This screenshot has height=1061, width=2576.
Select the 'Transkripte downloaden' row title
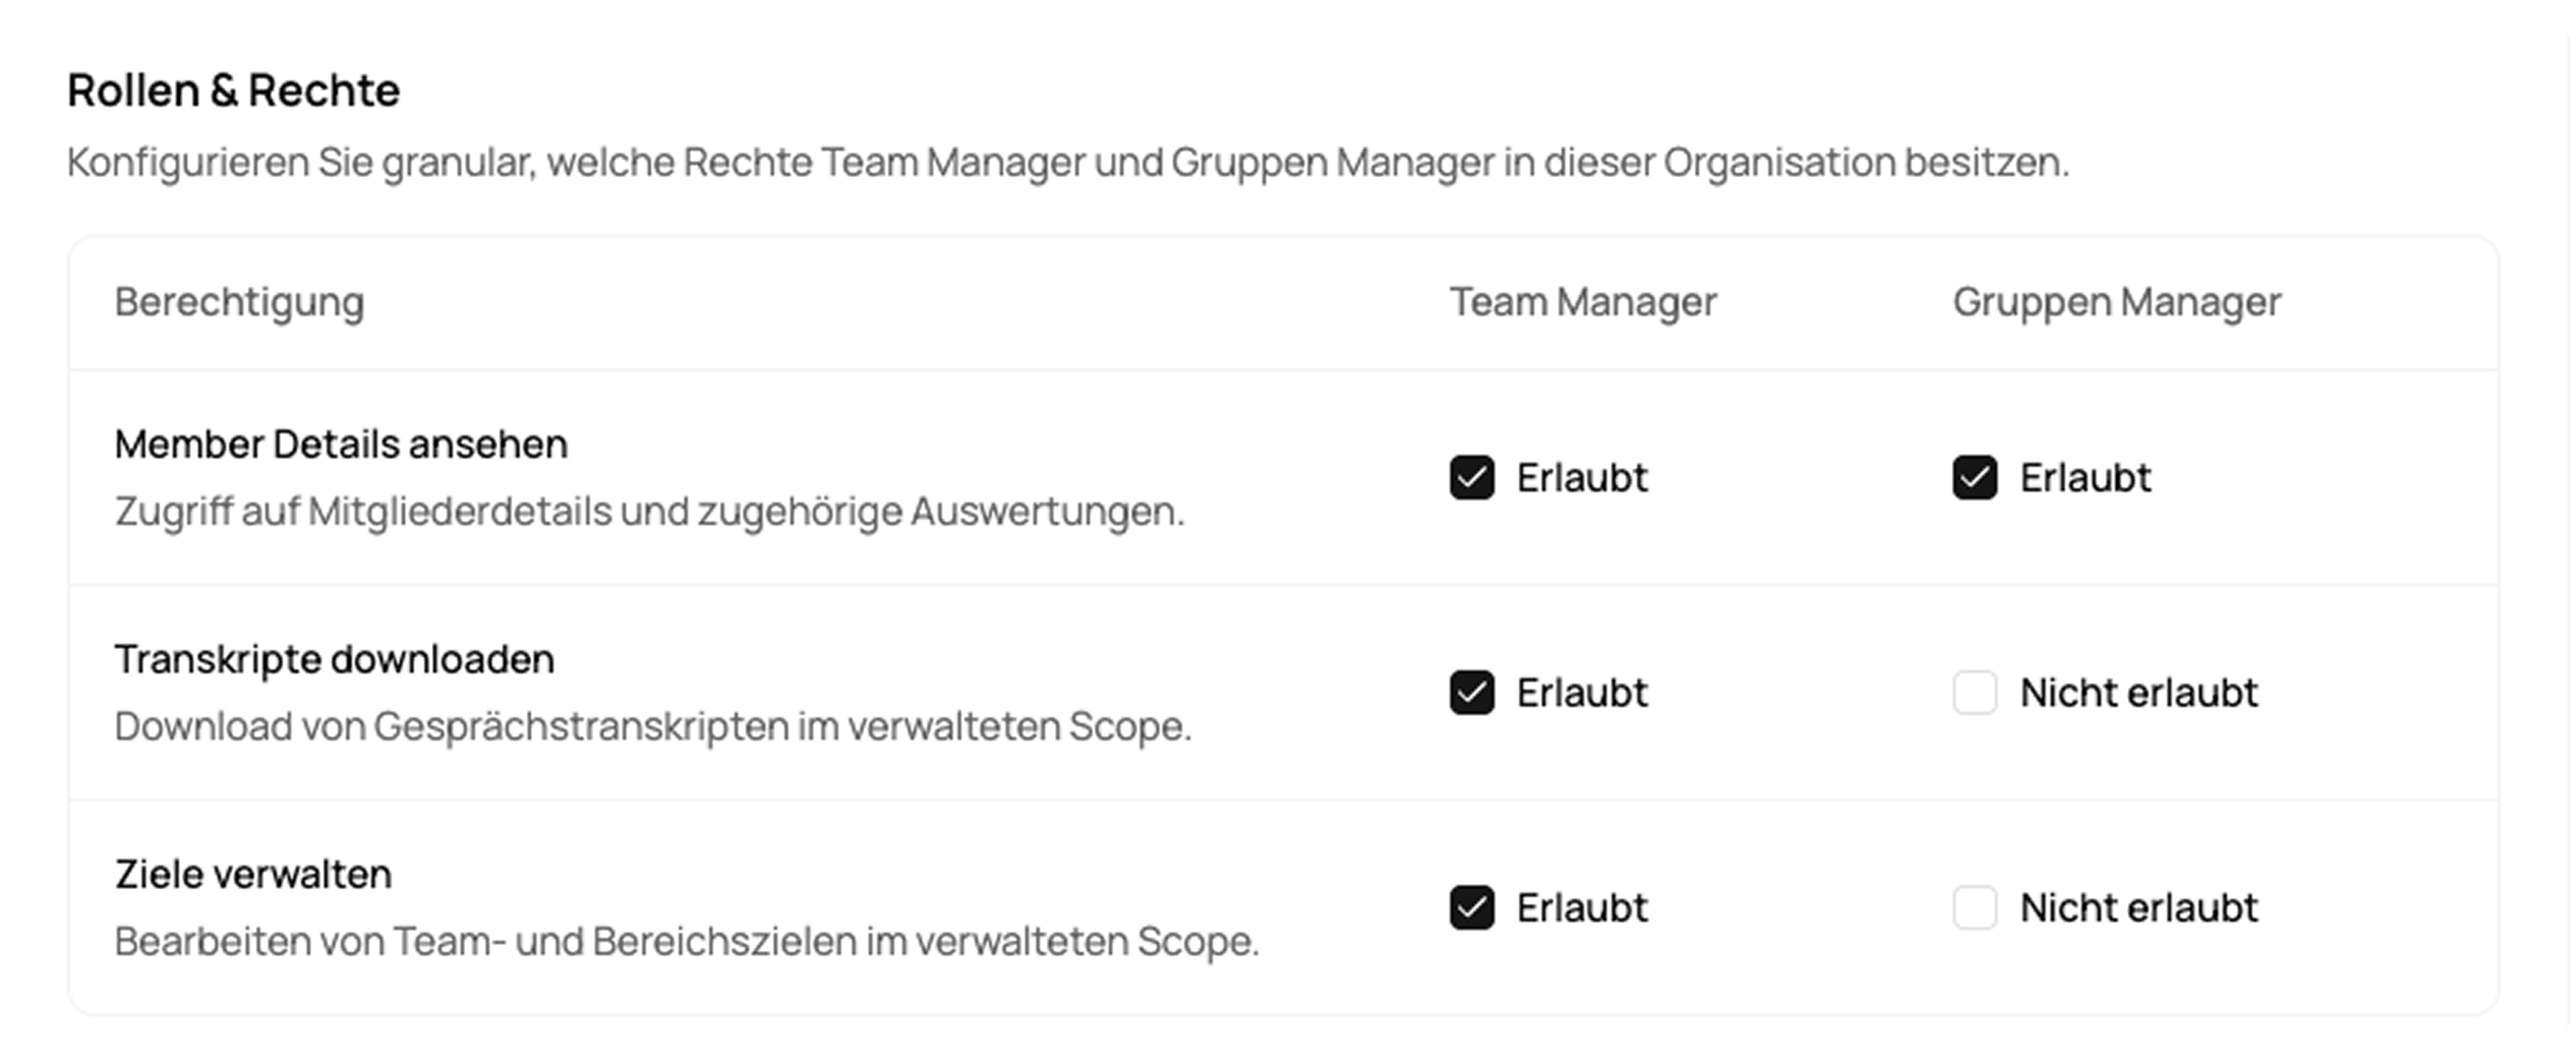click(335, 658)
